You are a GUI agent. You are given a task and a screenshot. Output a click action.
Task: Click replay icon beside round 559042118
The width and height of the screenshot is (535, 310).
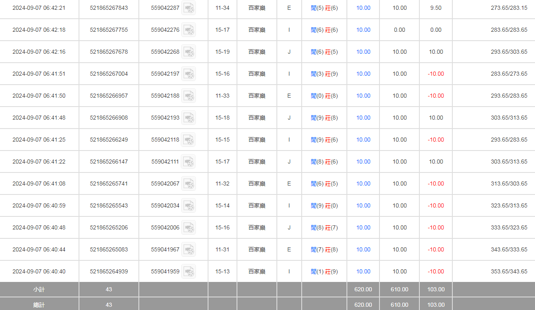[188, 140]
